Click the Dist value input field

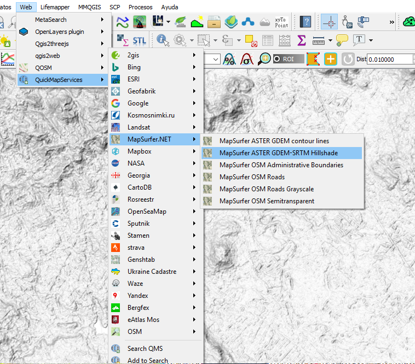click(x=390, y=59)
